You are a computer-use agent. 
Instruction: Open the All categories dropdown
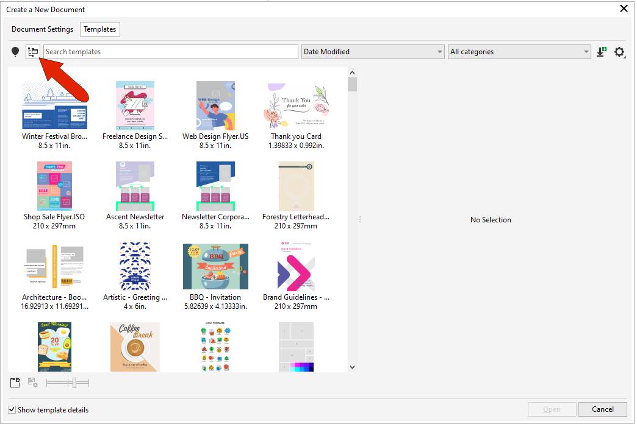pos(517,52)
